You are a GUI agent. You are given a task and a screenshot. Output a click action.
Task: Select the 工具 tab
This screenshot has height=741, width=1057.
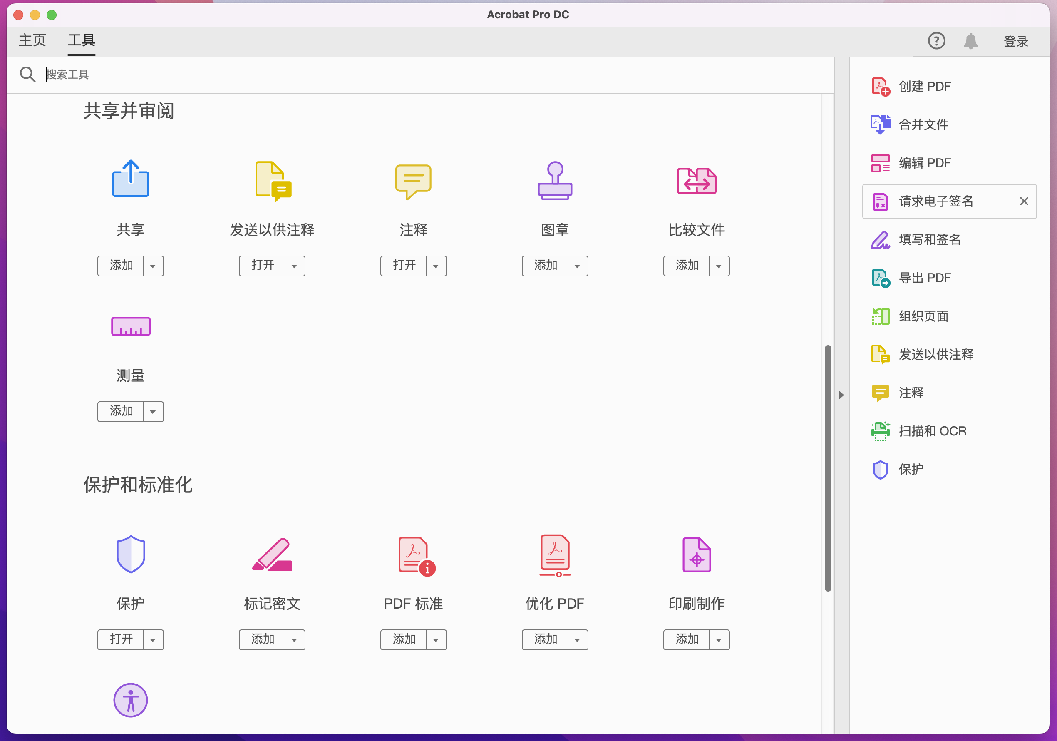pyautogui.click(x=81, y=40)
